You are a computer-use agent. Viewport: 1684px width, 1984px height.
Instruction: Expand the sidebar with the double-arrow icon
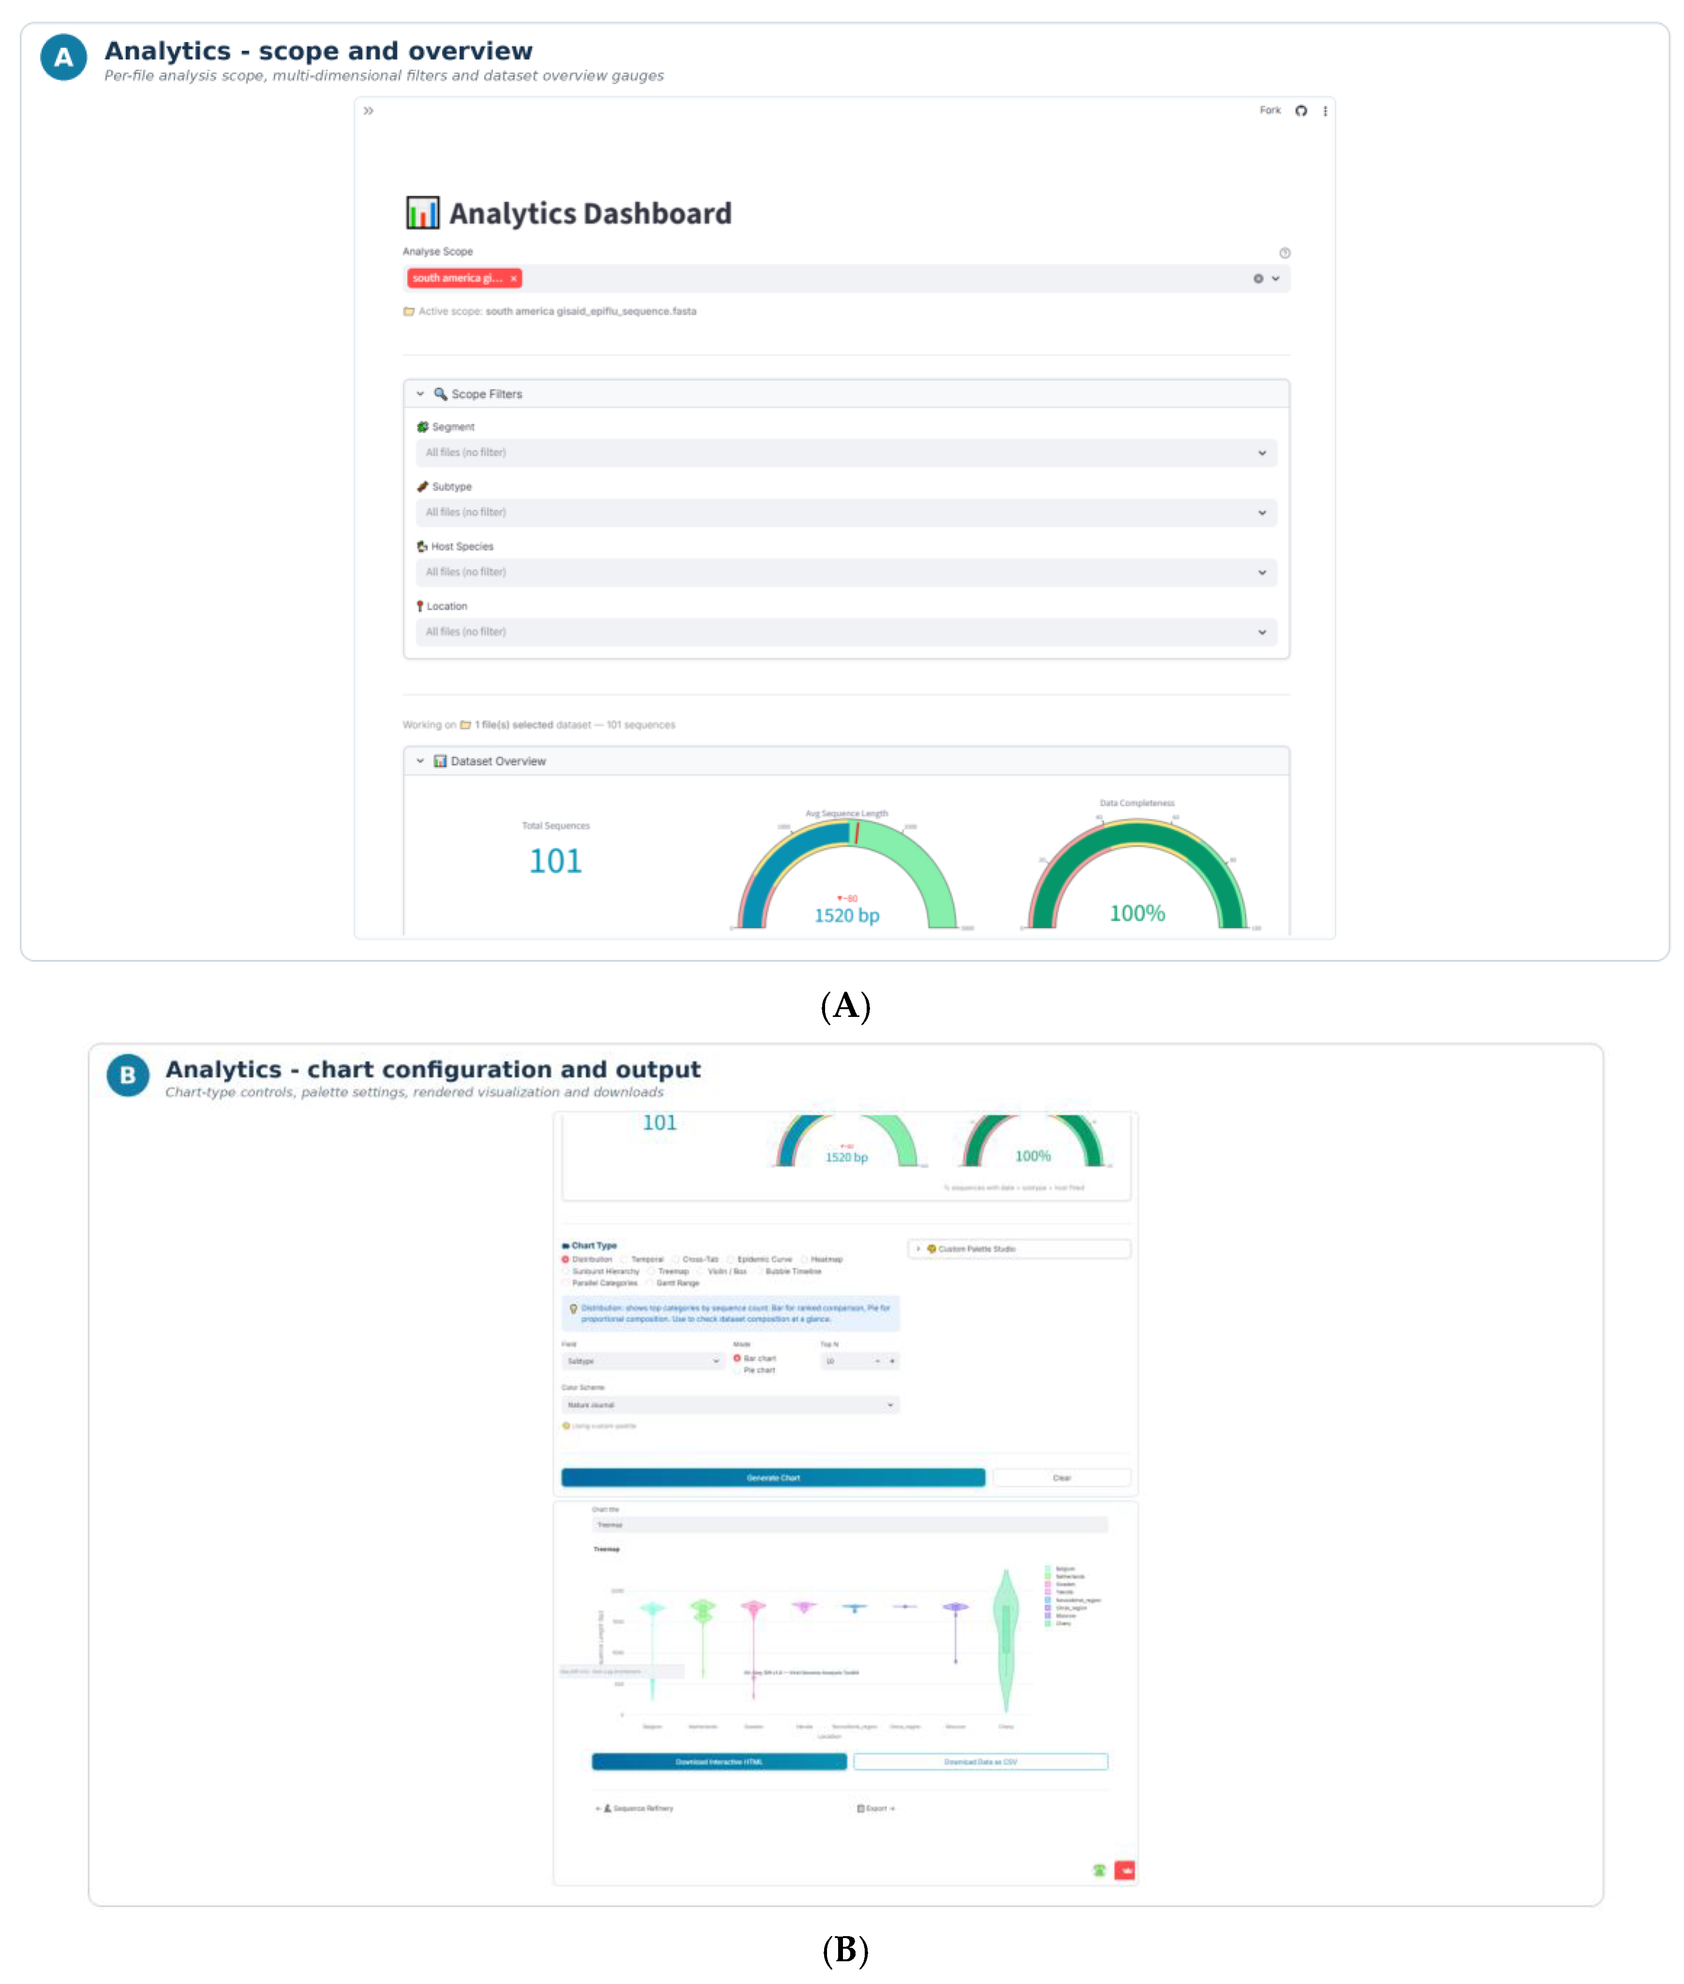click(x=369, y=111)
